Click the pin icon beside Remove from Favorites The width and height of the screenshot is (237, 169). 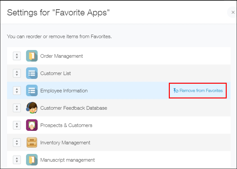tap(176, 91)
